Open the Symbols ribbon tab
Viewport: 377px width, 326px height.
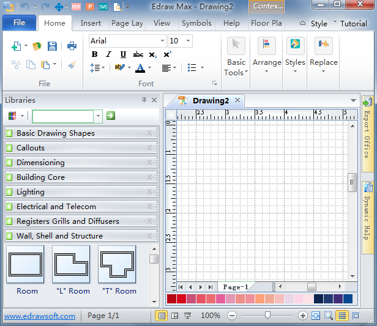(x=196, y=23)
